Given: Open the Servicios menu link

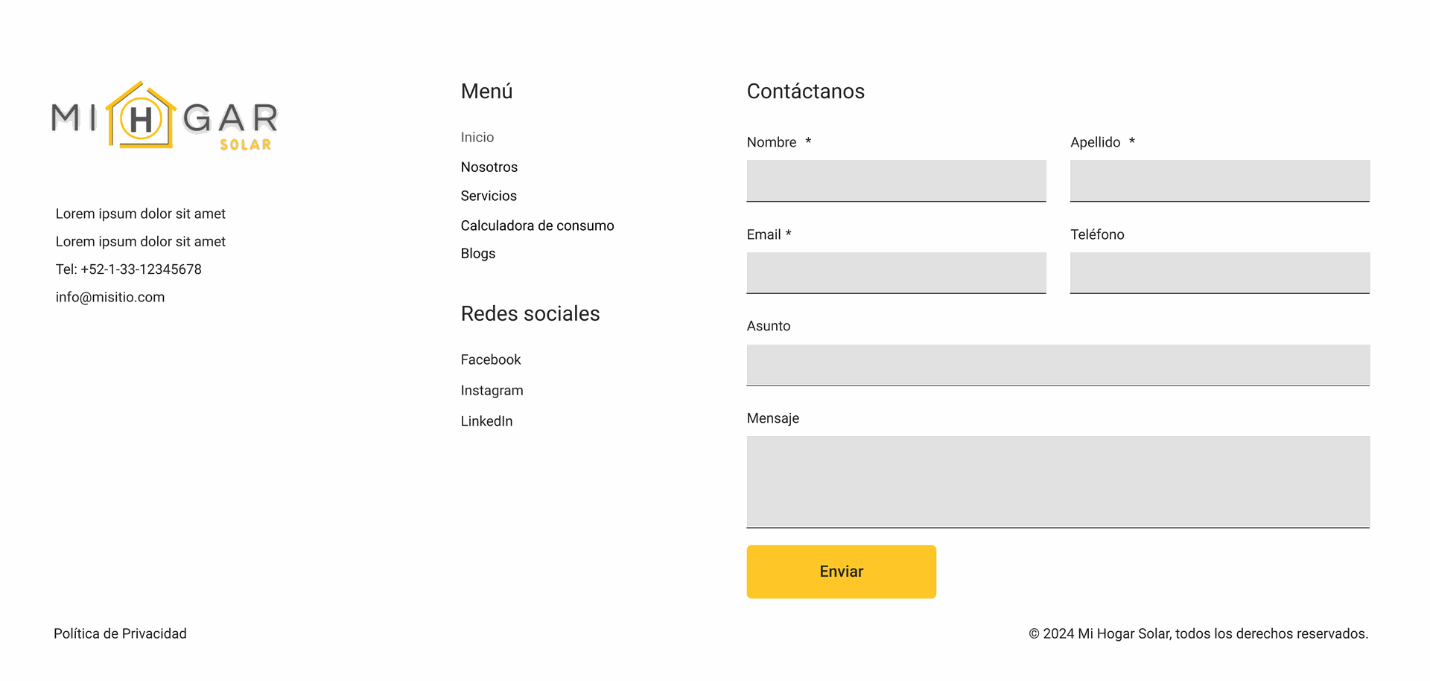Looking at the screenshot, I should pos(489,196).
